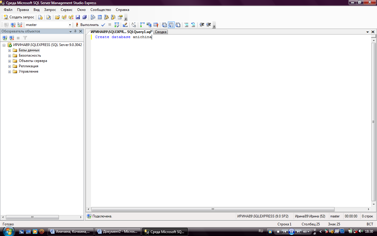This screenshot has height=236, width=377.
Task: Open the Сервис menu
Action: (67, 10)
